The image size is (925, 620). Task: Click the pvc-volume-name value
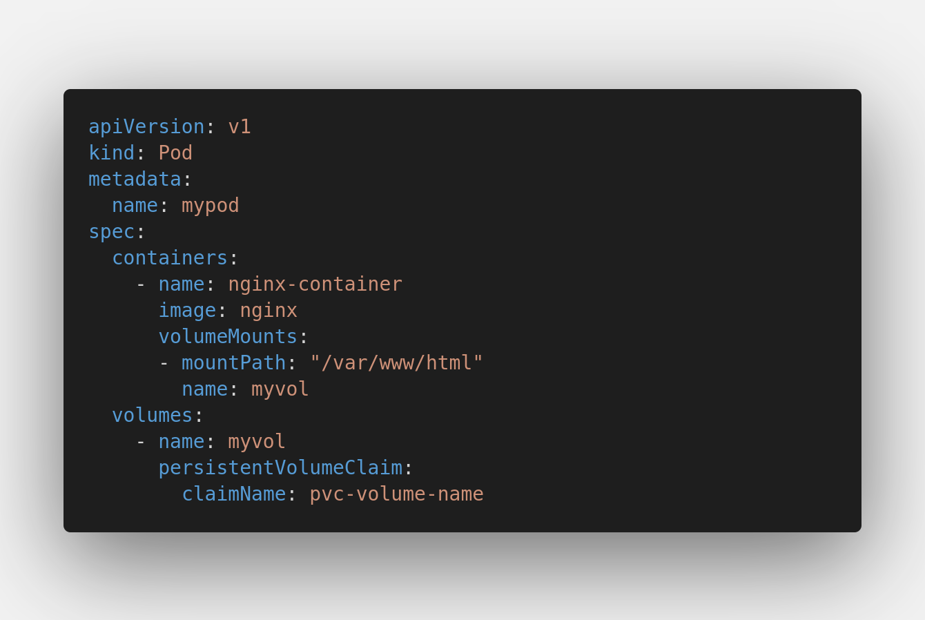(396, 494)
